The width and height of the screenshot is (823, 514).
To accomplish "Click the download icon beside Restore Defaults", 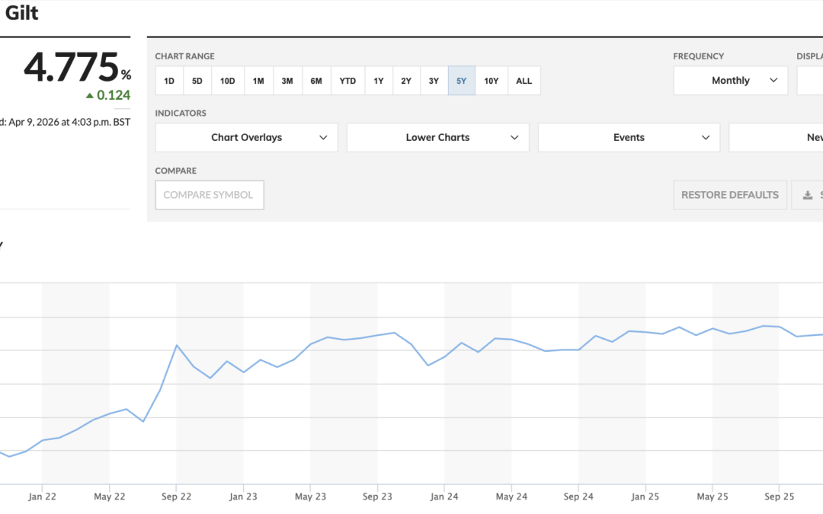I will click(x=808, y=195).
